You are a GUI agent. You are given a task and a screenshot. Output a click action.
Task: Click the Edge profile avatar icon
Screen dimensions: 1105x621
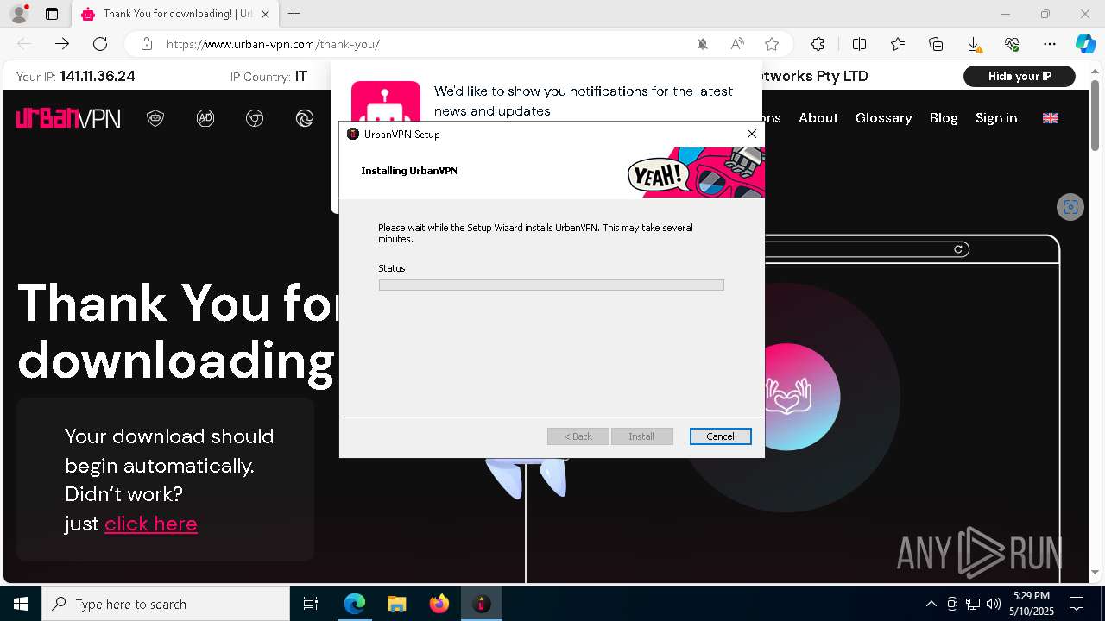pos(18,14)
